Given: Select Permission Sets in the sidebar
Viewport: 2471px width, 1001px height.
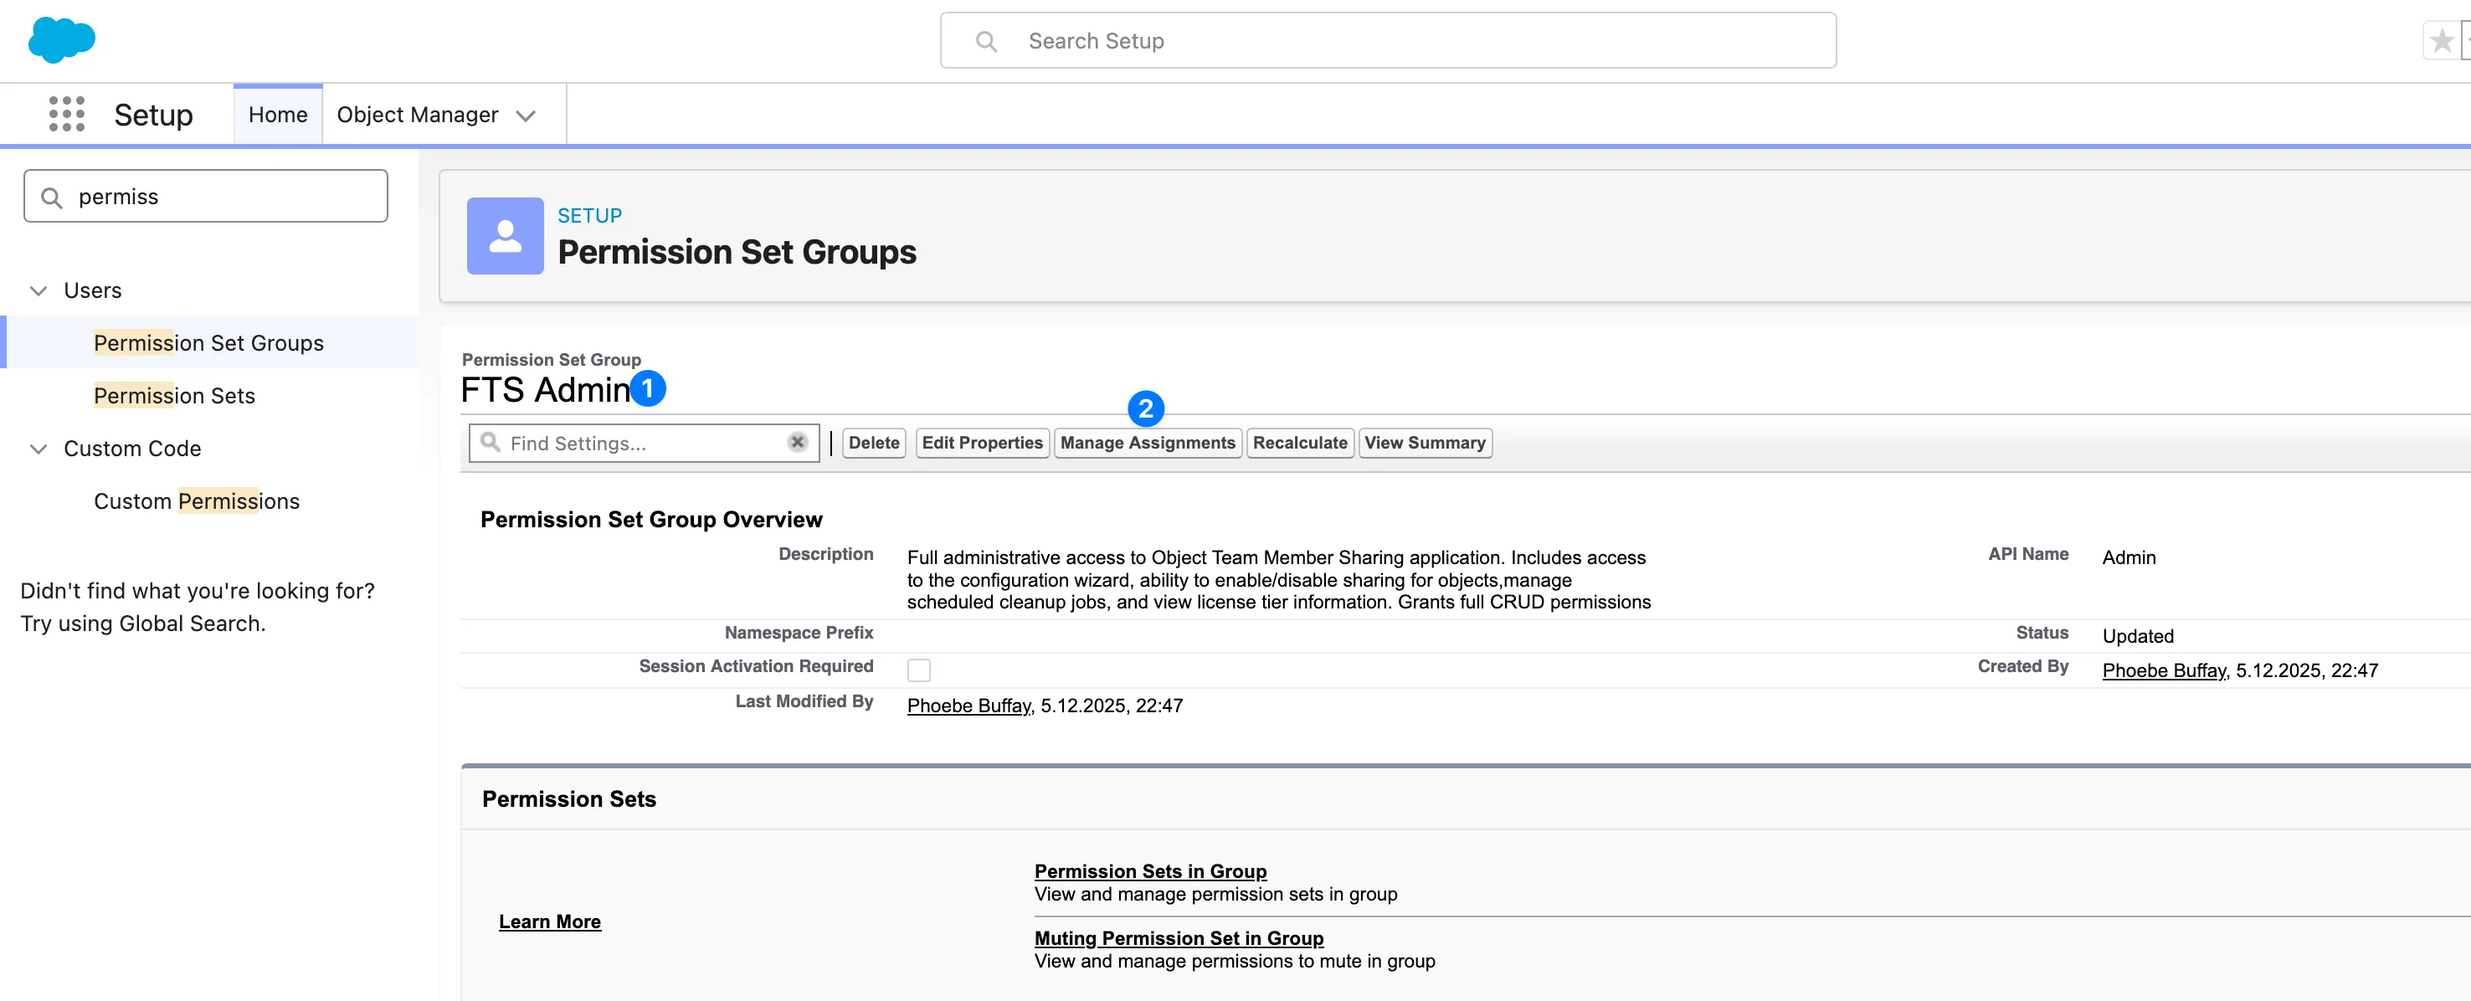Looking at the screenshot, I should pos(173,395).
